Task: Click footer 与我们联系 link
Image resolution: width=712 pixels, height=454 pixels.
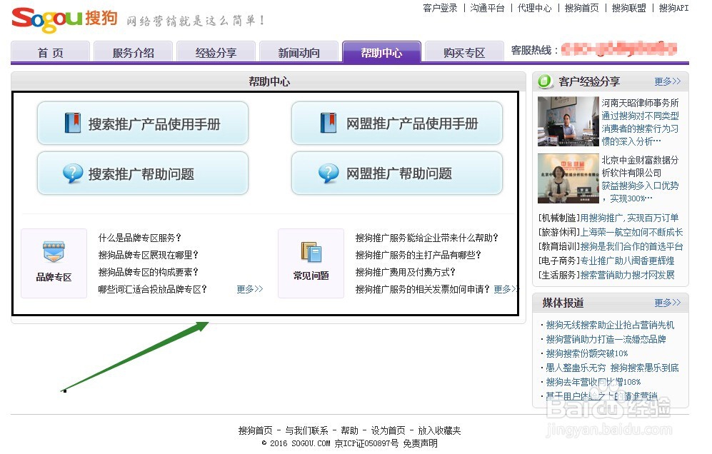Action: tap(306, 430)
